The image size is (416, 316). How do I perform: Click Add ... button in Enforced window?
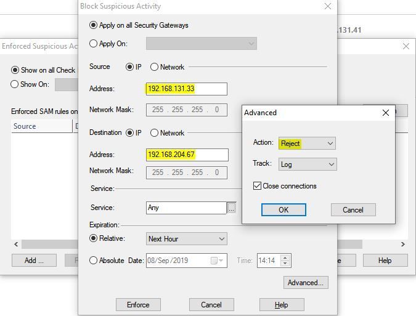point(34,261)
